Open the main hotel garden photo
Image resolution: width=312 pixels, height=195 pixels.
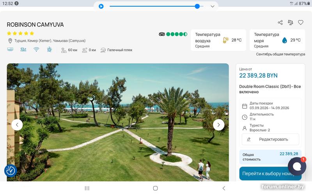tap(118, 122)
